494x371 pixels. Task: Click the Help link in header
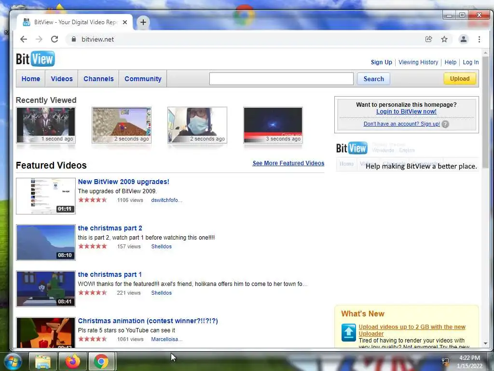point(450,62)
